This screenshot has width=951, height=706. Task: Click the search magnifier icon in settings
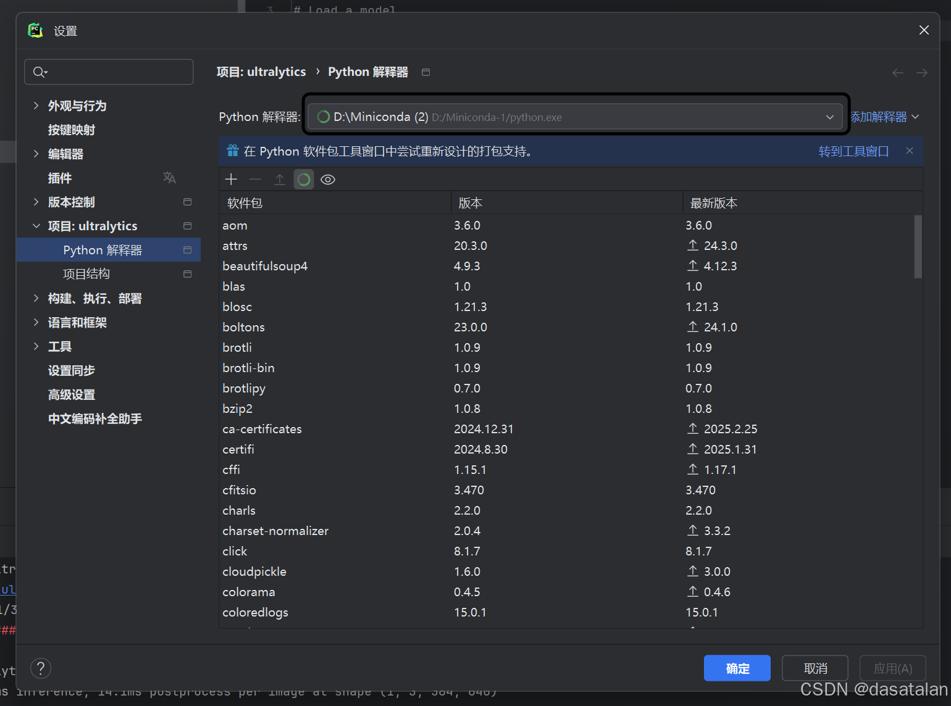pyautogui.click(x=40, y=72)
